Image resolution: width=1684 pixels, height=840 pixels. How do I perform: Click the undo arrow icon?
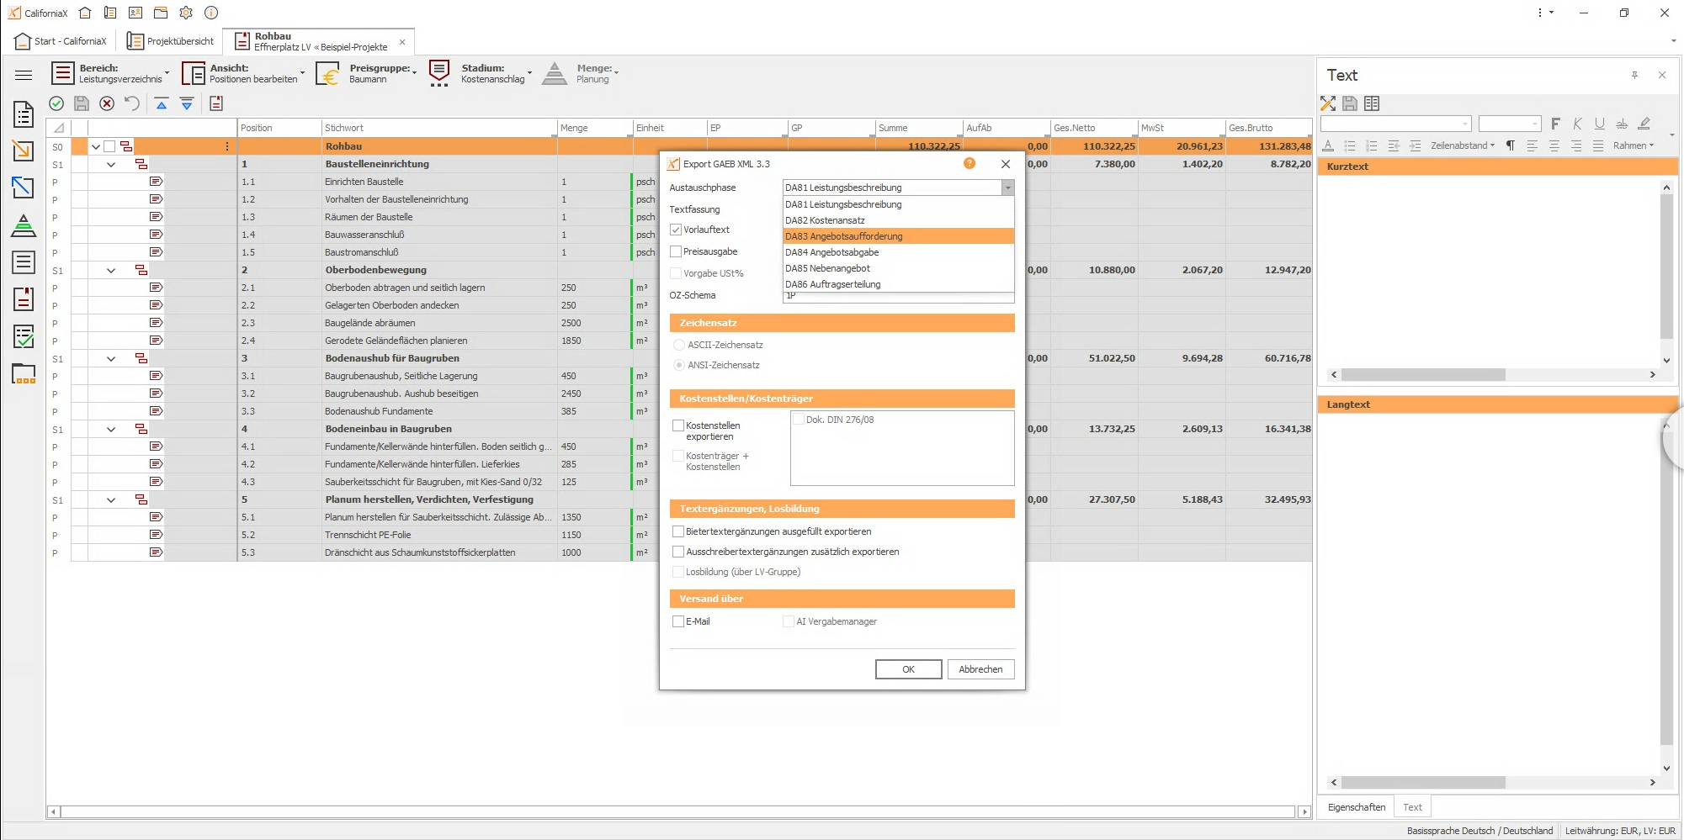click(132, 103)
